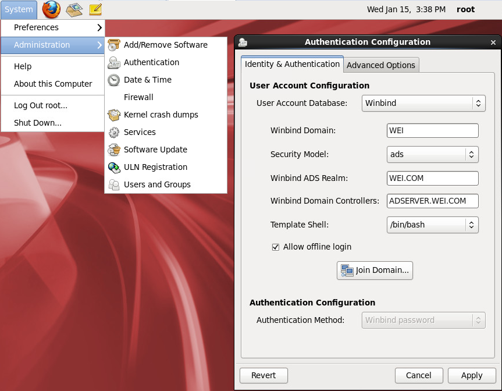
Task: Toggle the Allow offline login checkbox
Action: 276,247
